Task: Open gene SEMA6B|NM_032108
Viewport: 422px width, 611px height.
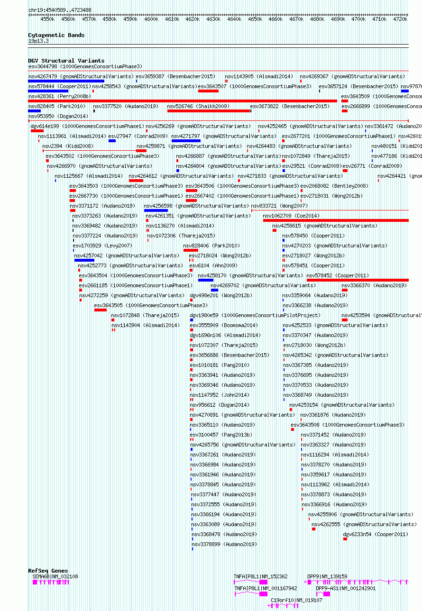Action: point(55,576)
